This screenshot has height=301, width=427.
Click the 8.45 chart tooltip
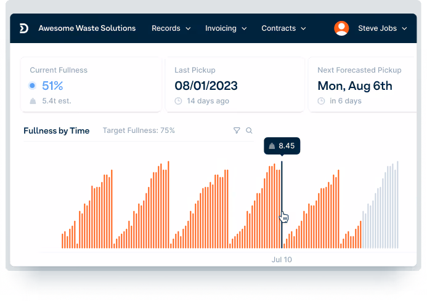[282, 146]
